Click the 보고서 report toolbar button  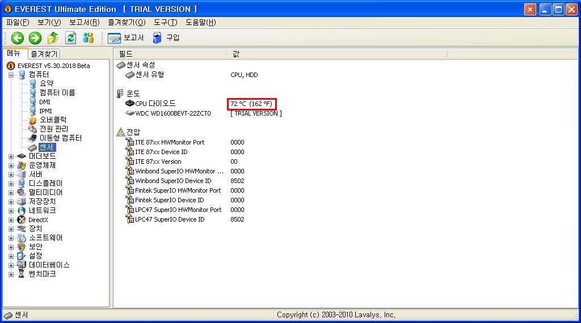(x=126, y=38)
